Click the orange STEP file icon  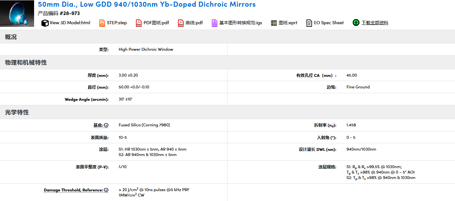pyautogui.click(x=102, y=23)
